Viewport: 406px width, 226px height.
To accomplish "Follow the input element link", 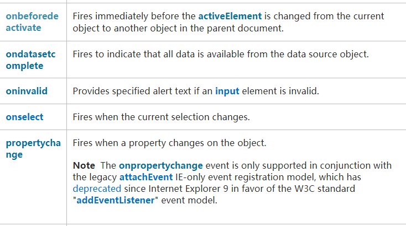I will coord(227,92).
